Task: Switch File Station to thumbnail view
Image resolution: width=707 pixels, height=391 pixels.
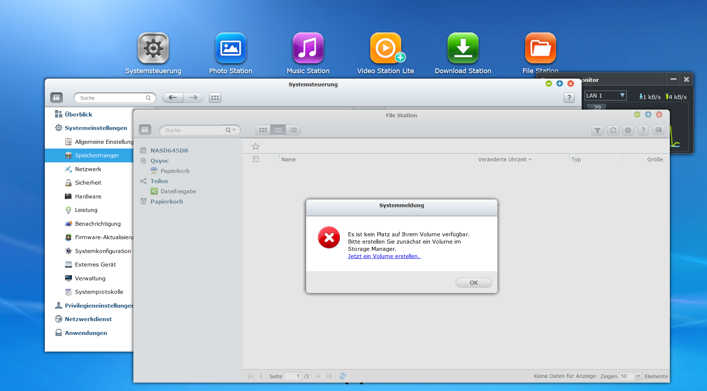Action: point(263,130)
